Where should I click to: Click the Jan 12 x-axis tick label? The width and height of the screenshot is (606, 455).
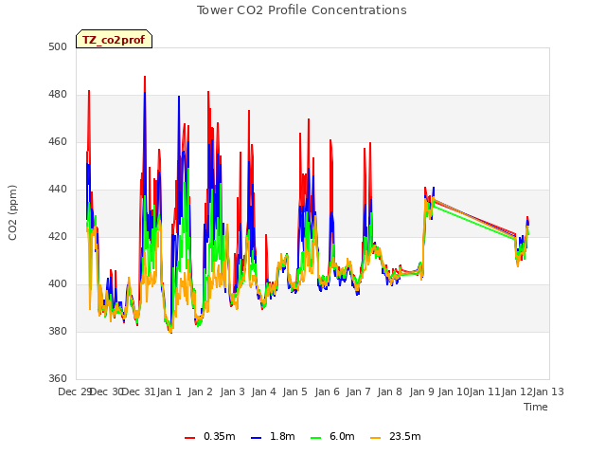pos(517,391)
